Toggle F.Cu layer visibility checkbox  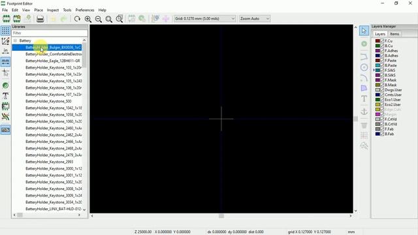(x=382, y=40)
